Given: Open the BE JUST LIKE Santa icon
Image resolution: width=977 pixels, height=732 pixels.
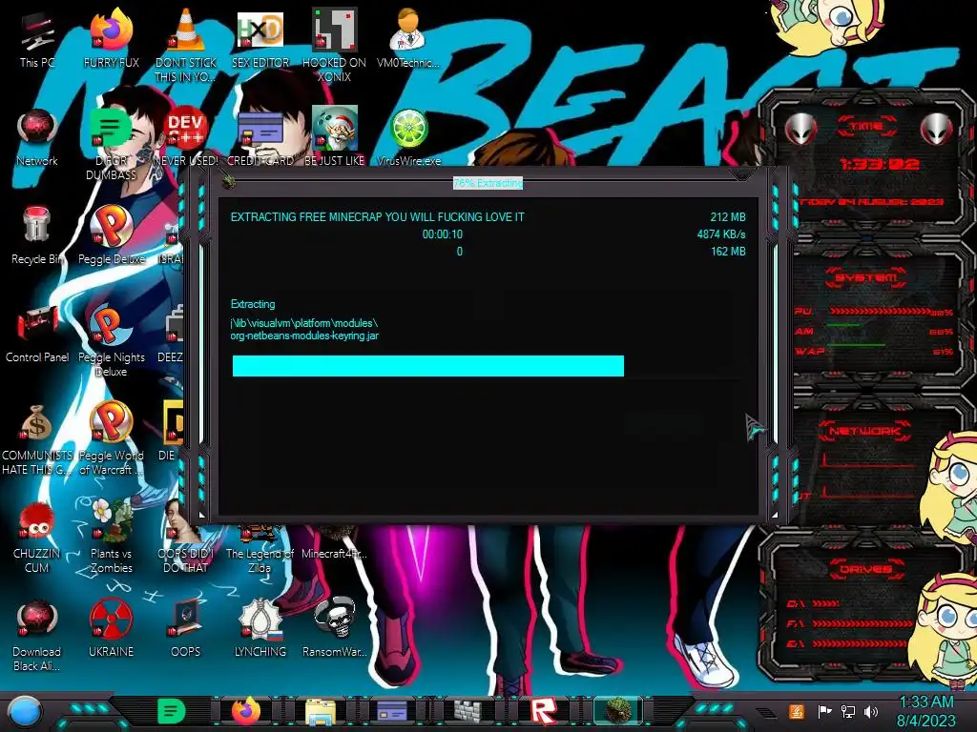Looking at the screenshot, I should [x=335, y=137].
